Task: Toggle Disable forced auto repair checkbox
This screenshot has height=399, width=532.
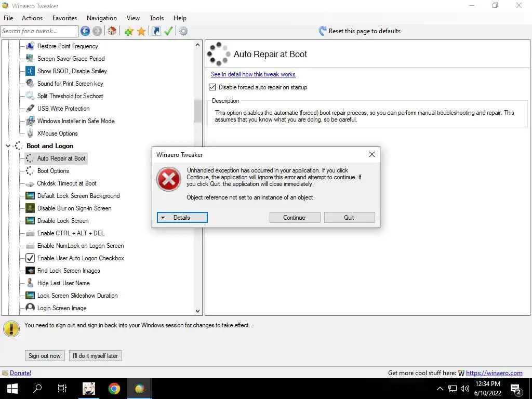Action: [x=212, y=87]
